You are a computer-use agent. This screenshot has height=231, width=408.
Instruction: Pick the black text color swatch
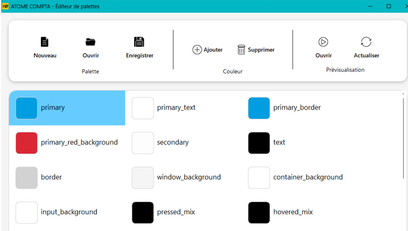[259, 143]
